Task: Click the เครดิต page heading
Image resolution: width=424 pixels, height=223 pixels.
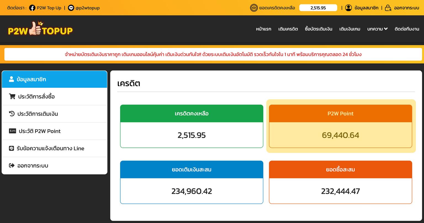Action: coord(129,83)
